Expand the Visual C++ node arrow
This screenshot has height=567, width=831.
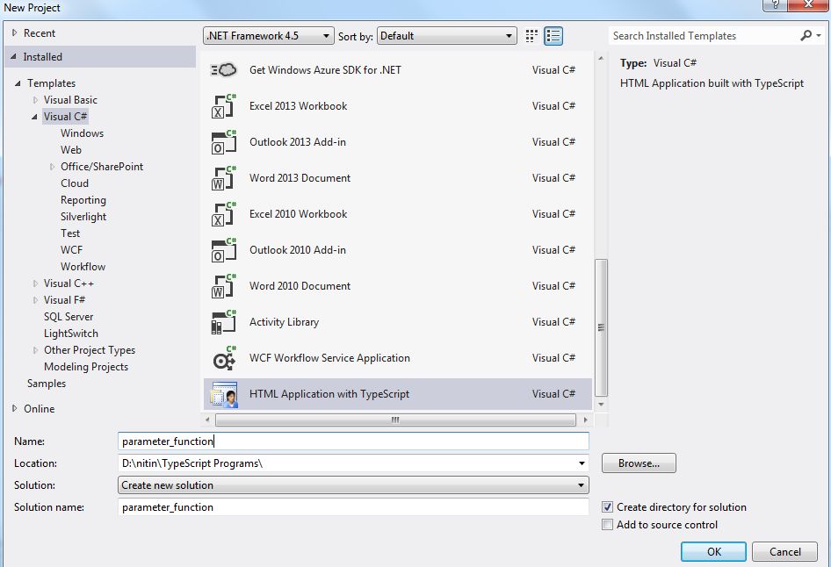click(35, 283)
